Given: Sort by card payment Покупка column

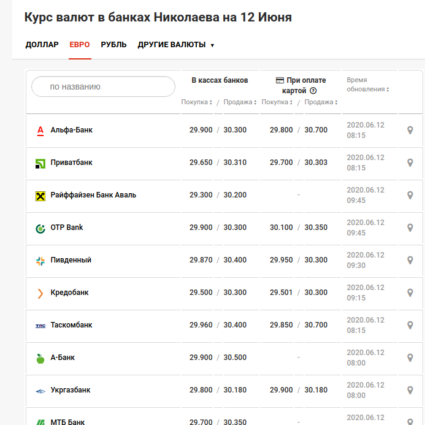Looking at the screenshot, I should point(277,102).
